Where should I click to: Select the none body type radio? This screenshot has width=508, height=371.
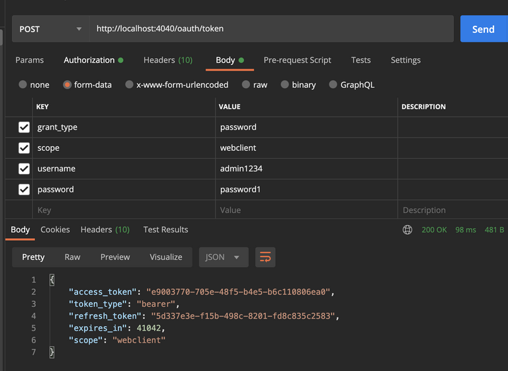click(x=22, y=85)
